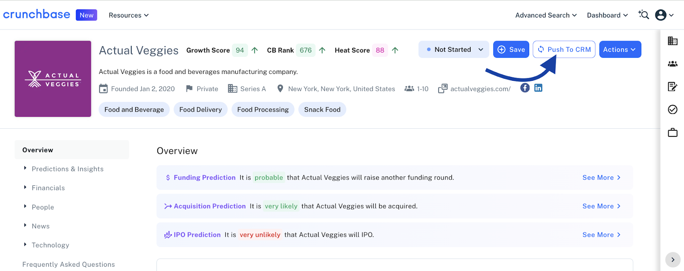684x271 pixels.
Task: Click the employees icon beside 1-10
Action: point(410,88)
